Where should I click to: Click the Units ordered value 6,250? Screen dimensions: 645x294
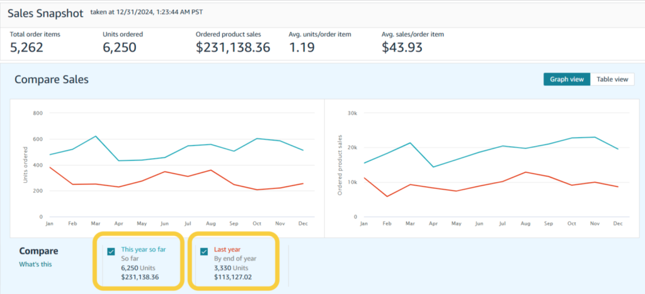point(119,47)
